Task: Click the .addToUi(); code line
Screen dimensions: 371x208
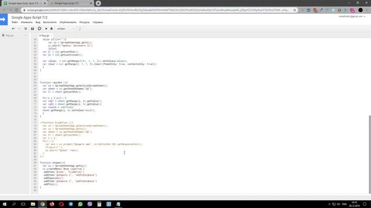Action: tap(50, 184)
